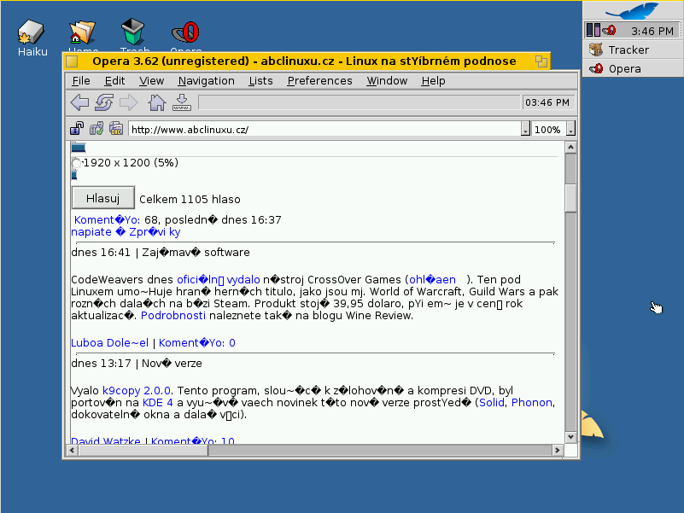Viewport: 684px width, 513px height.
Task: Open the Navigation menu
Action: (207, 81)
